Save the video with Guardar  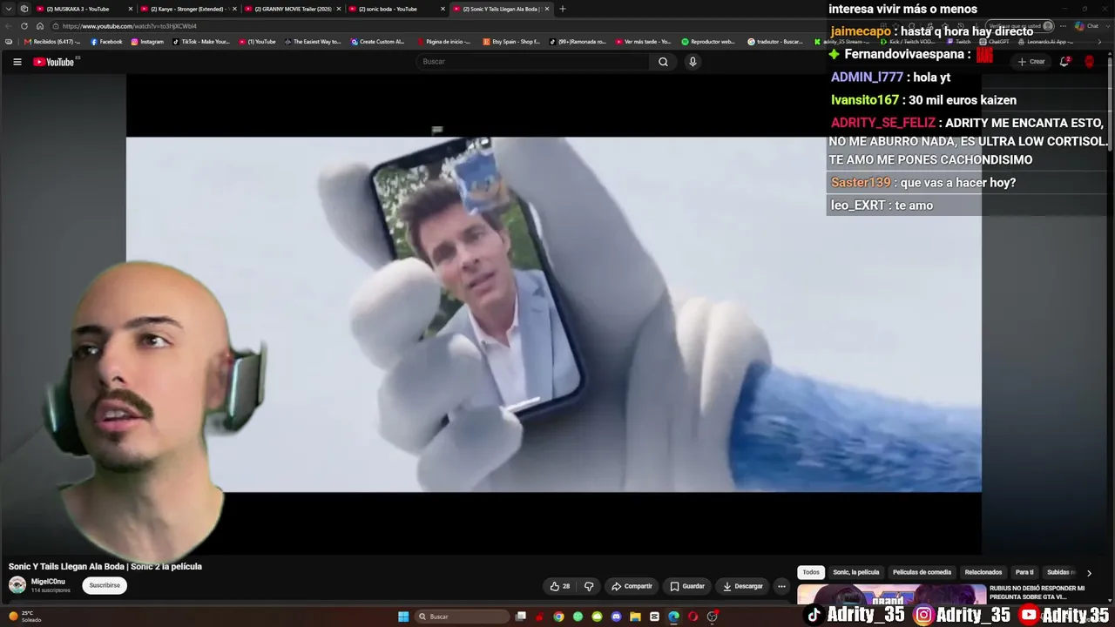687,586
